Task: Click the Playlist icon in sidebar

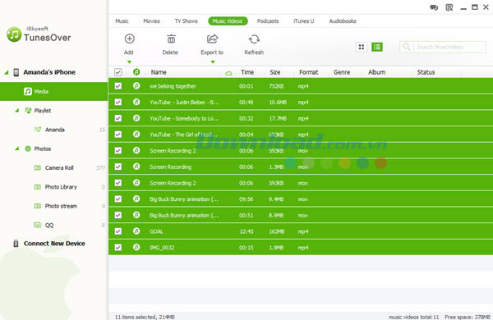Action: [x=28, y=111]
